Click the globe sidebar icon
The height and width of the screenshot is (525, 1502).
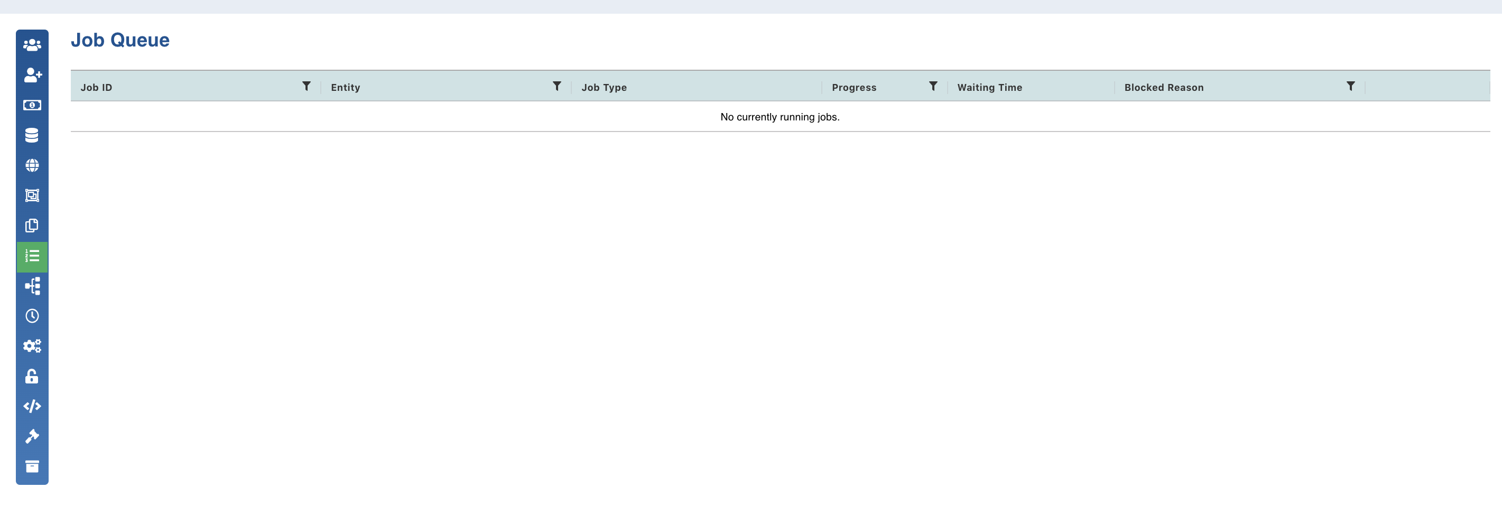32,165
